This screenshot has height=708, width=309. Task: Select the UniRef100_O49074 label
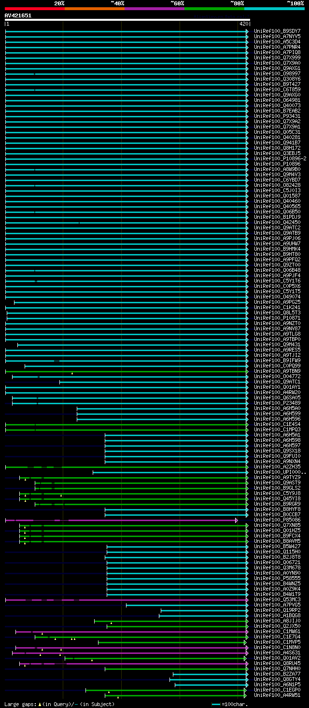pos(277,297)
